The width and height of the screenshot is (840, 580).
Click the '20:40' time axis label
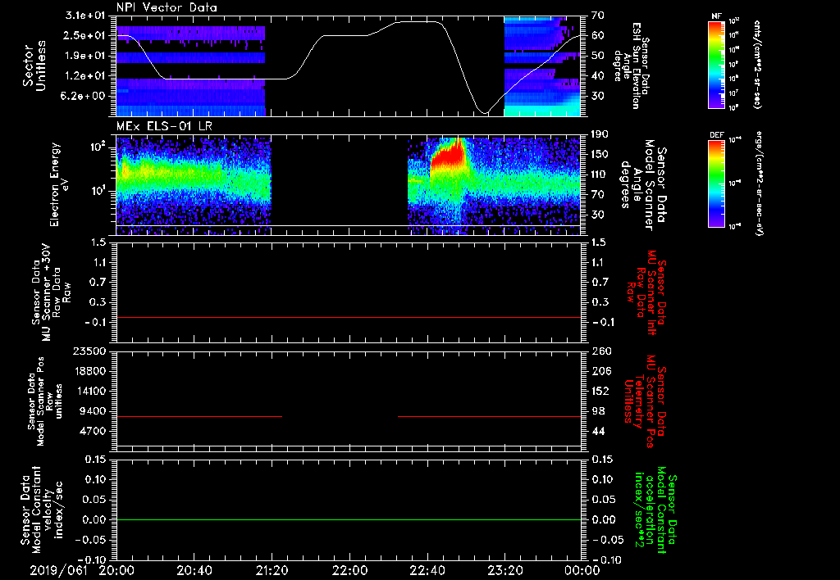point(194,570)
